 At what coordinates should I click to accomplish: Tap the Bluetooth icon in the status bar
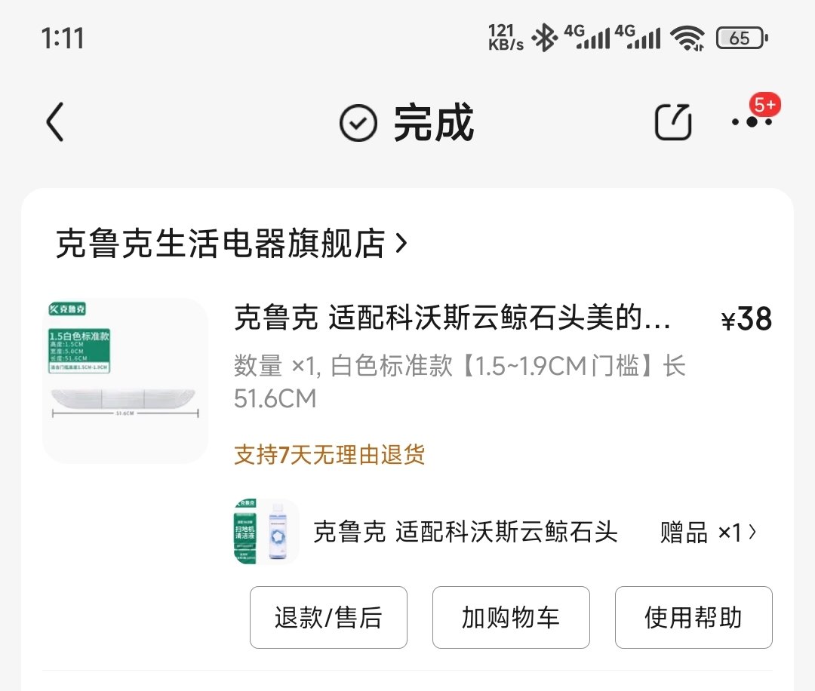(x=543, y=37)
